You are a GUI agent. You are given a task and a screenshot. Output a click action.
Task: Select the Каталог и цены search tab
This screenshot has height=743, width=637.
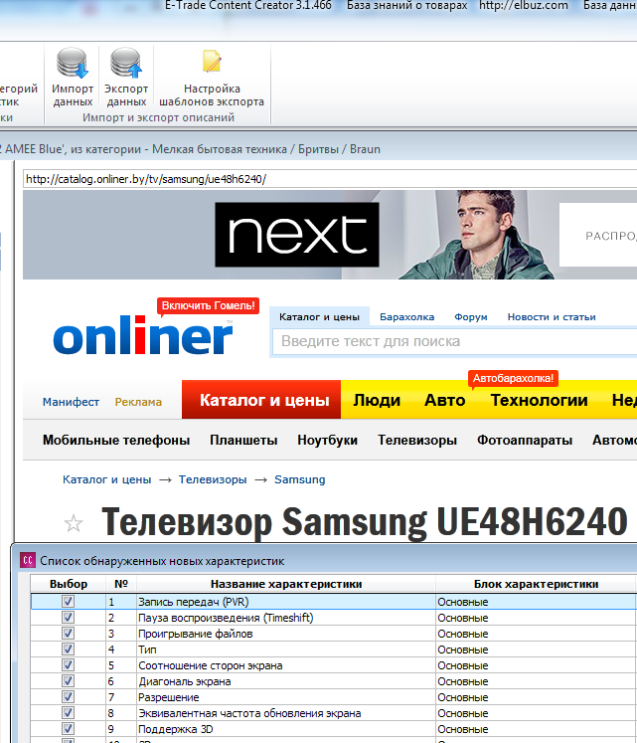319,317
